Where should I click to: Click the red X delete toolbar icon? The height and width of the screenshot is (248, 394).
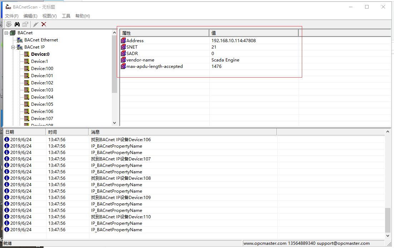tap(44, 24)
